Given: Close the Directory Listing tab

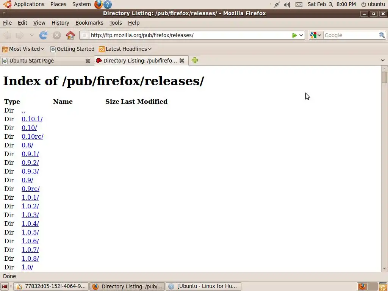Looking at the screenshot, I should click(x=182, y=61).
